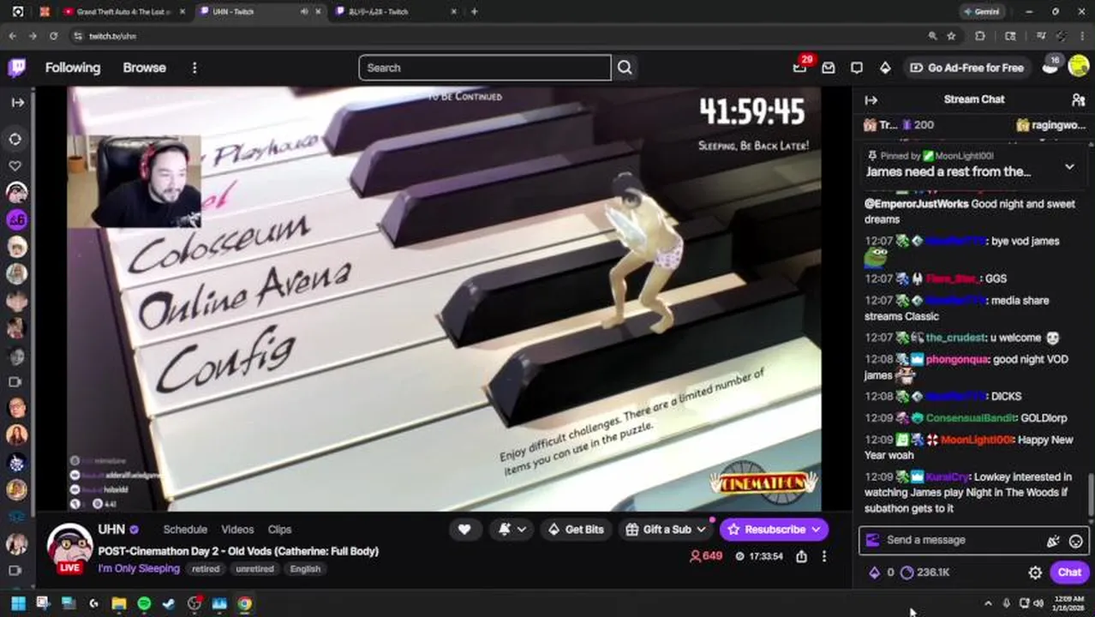Reload the page
Viewport: 1095px width, 617px height.
coord(53,36)
